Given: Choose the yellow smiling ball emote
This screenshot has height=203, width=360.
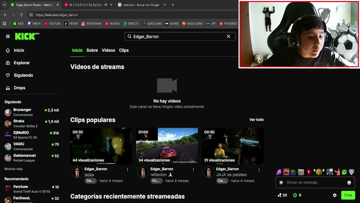Looking at the screenshot, I should point(319,172).
